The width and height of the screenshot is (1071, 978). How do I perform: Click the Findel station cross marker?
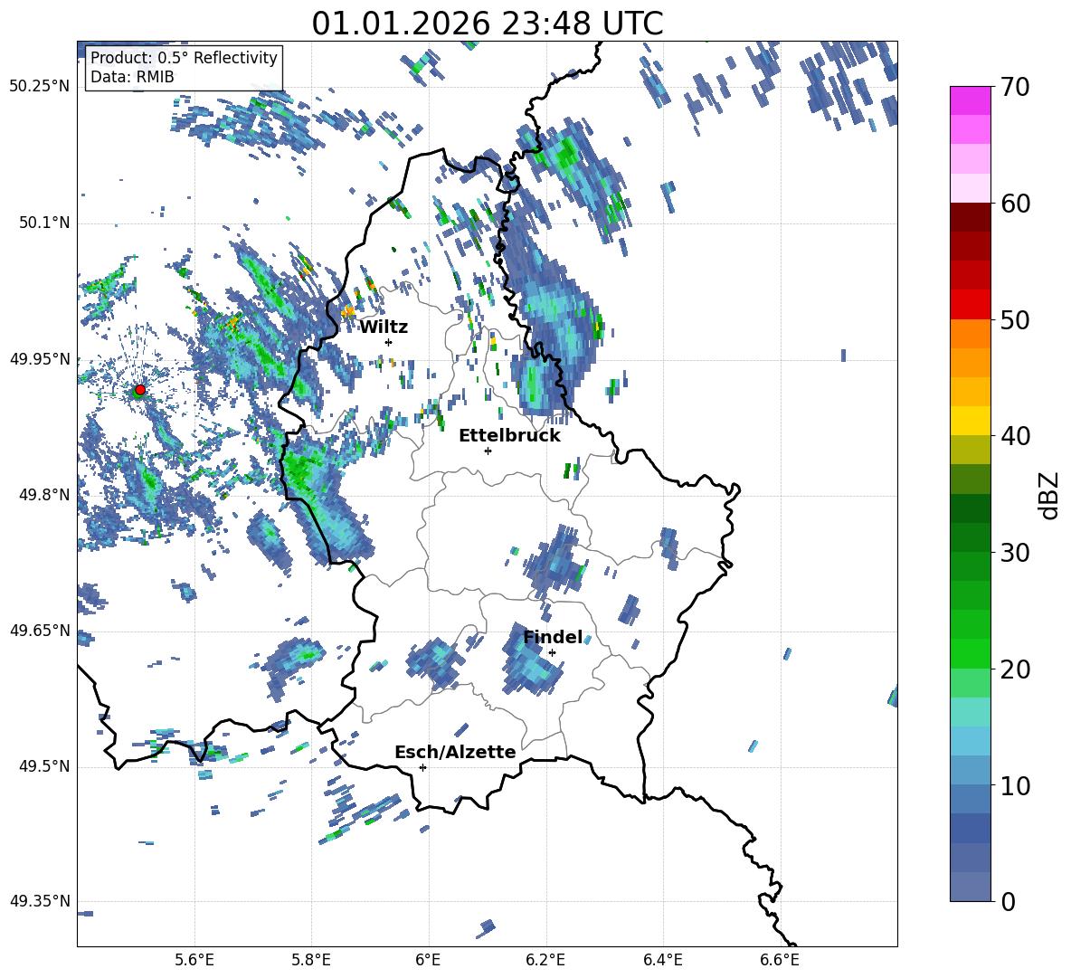(552, 653)
